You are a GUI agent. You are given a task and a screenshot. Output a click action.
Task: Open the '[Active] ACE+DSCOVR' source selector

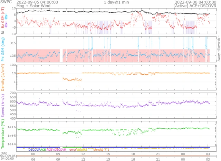pos(194,6)
